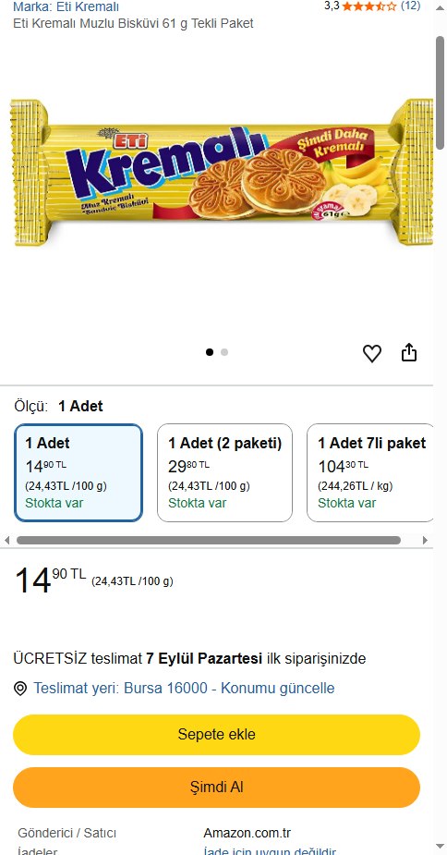Open the share icon

click(x=409, y=353)
